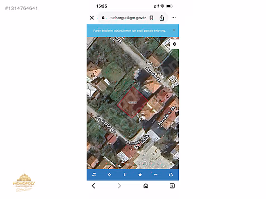The height and width of the screenshot is (199, 266).
Task: Dismiss the blue parcel info banner
Action: point(174,30)
